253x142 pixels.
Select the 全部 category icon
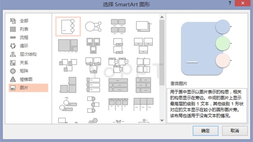[x=13, y=21]
